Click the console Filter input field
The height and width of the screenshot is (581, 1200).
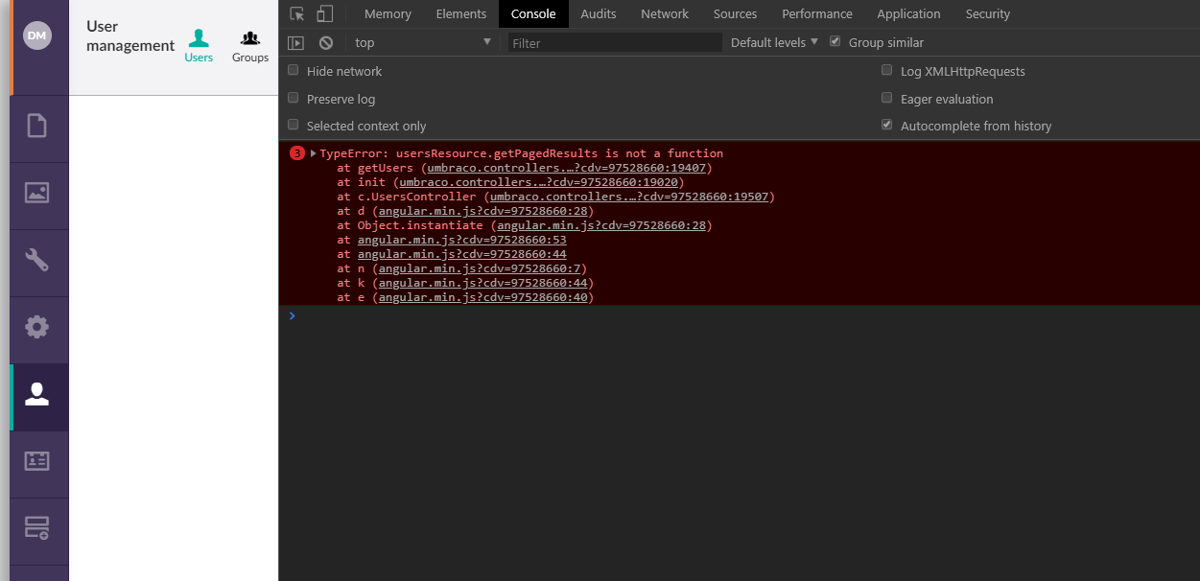point(615,42)
